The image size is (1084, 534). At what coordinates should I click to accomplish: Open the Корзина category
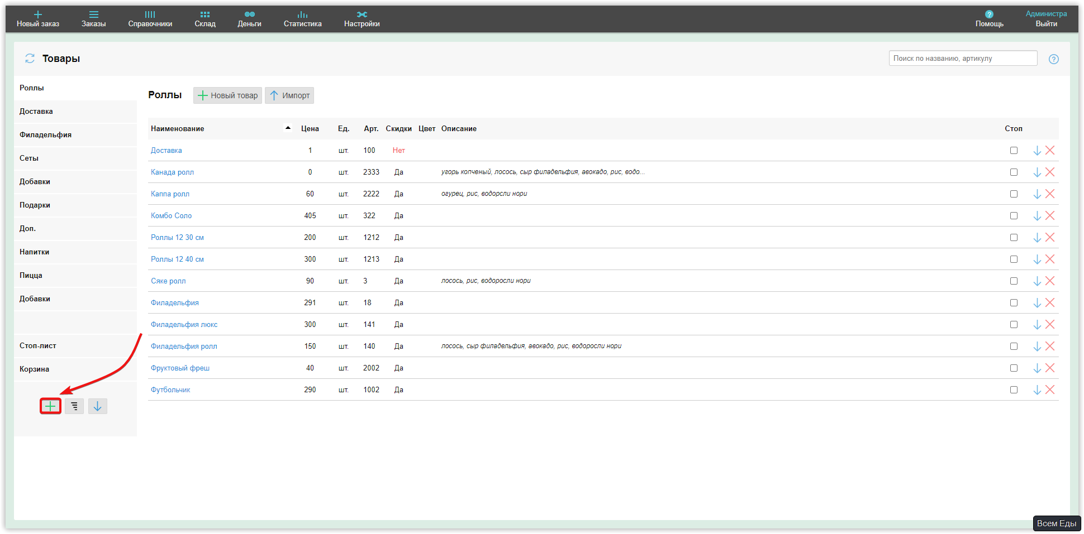point(75,369)
